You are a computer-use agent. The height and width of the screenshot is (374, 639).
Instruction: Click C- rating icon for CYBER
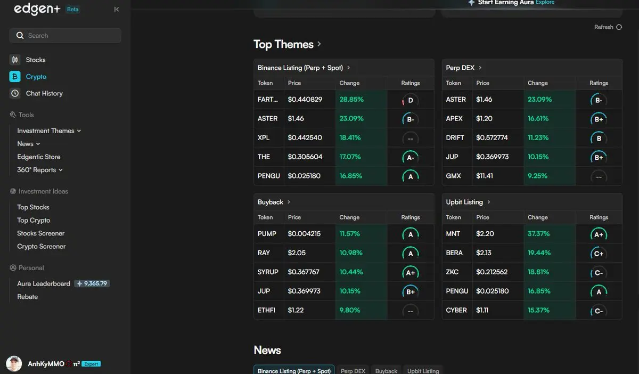point(599,311)
